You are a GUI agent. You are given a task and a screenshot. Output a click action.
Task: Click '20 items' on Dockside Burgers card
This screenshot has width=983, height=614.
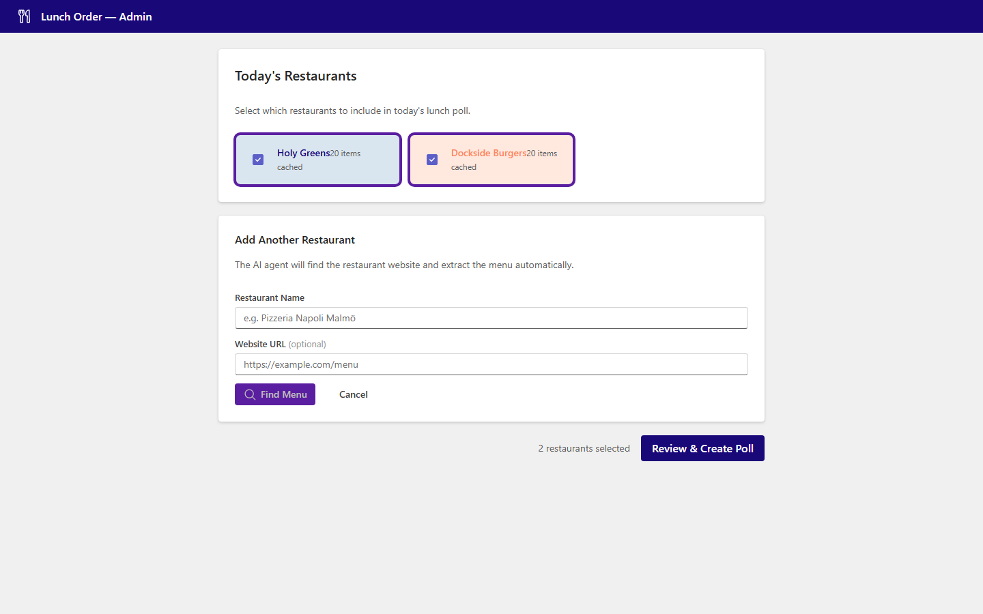(542, 153)
